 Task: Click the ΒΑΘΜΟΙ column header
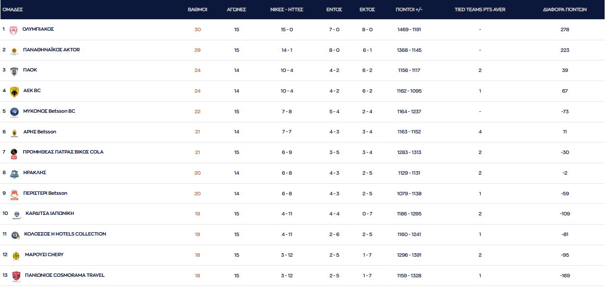click(197, 10)
